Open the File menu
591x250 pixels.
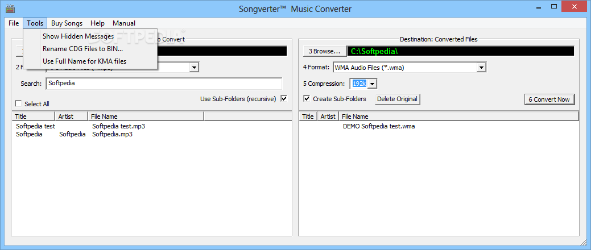[x=14, y=23]
